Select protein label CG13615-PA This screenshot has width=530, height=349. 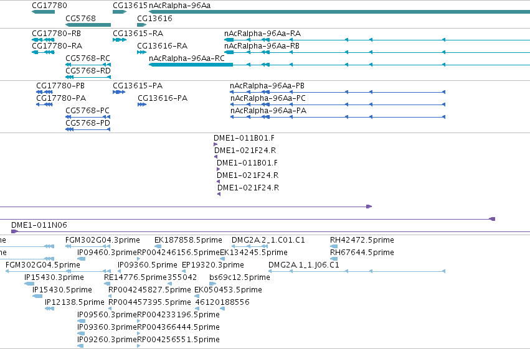point(138,86)
